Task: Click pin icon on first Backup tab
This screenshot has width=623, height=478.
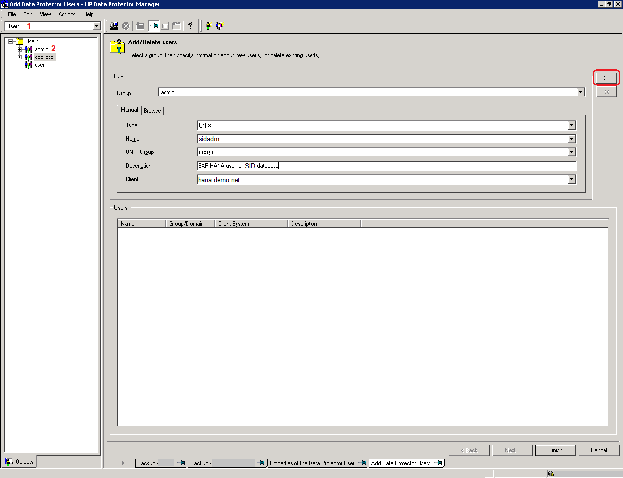Action: 181,463
